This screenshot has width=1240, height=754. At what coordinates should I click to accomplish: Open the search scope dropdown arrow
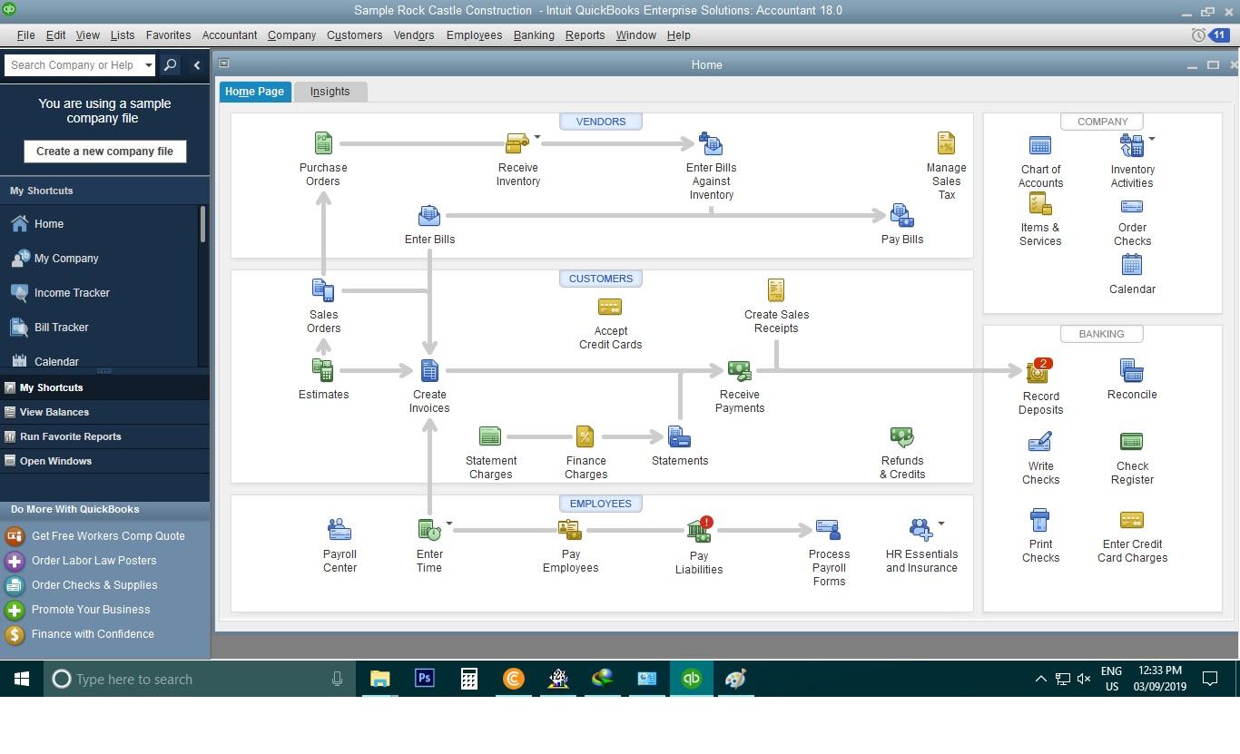click(x=149, y=65)
